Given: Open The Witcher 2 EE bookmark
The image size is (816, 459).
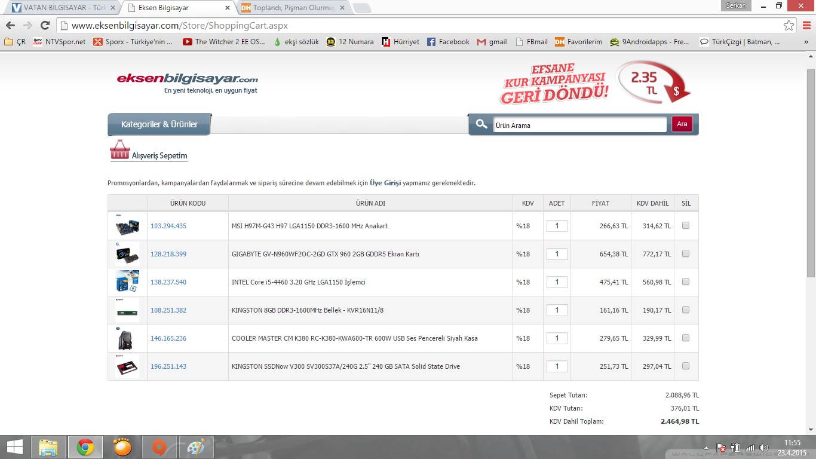Looking at the screenshot, I should tap(224, 42).
